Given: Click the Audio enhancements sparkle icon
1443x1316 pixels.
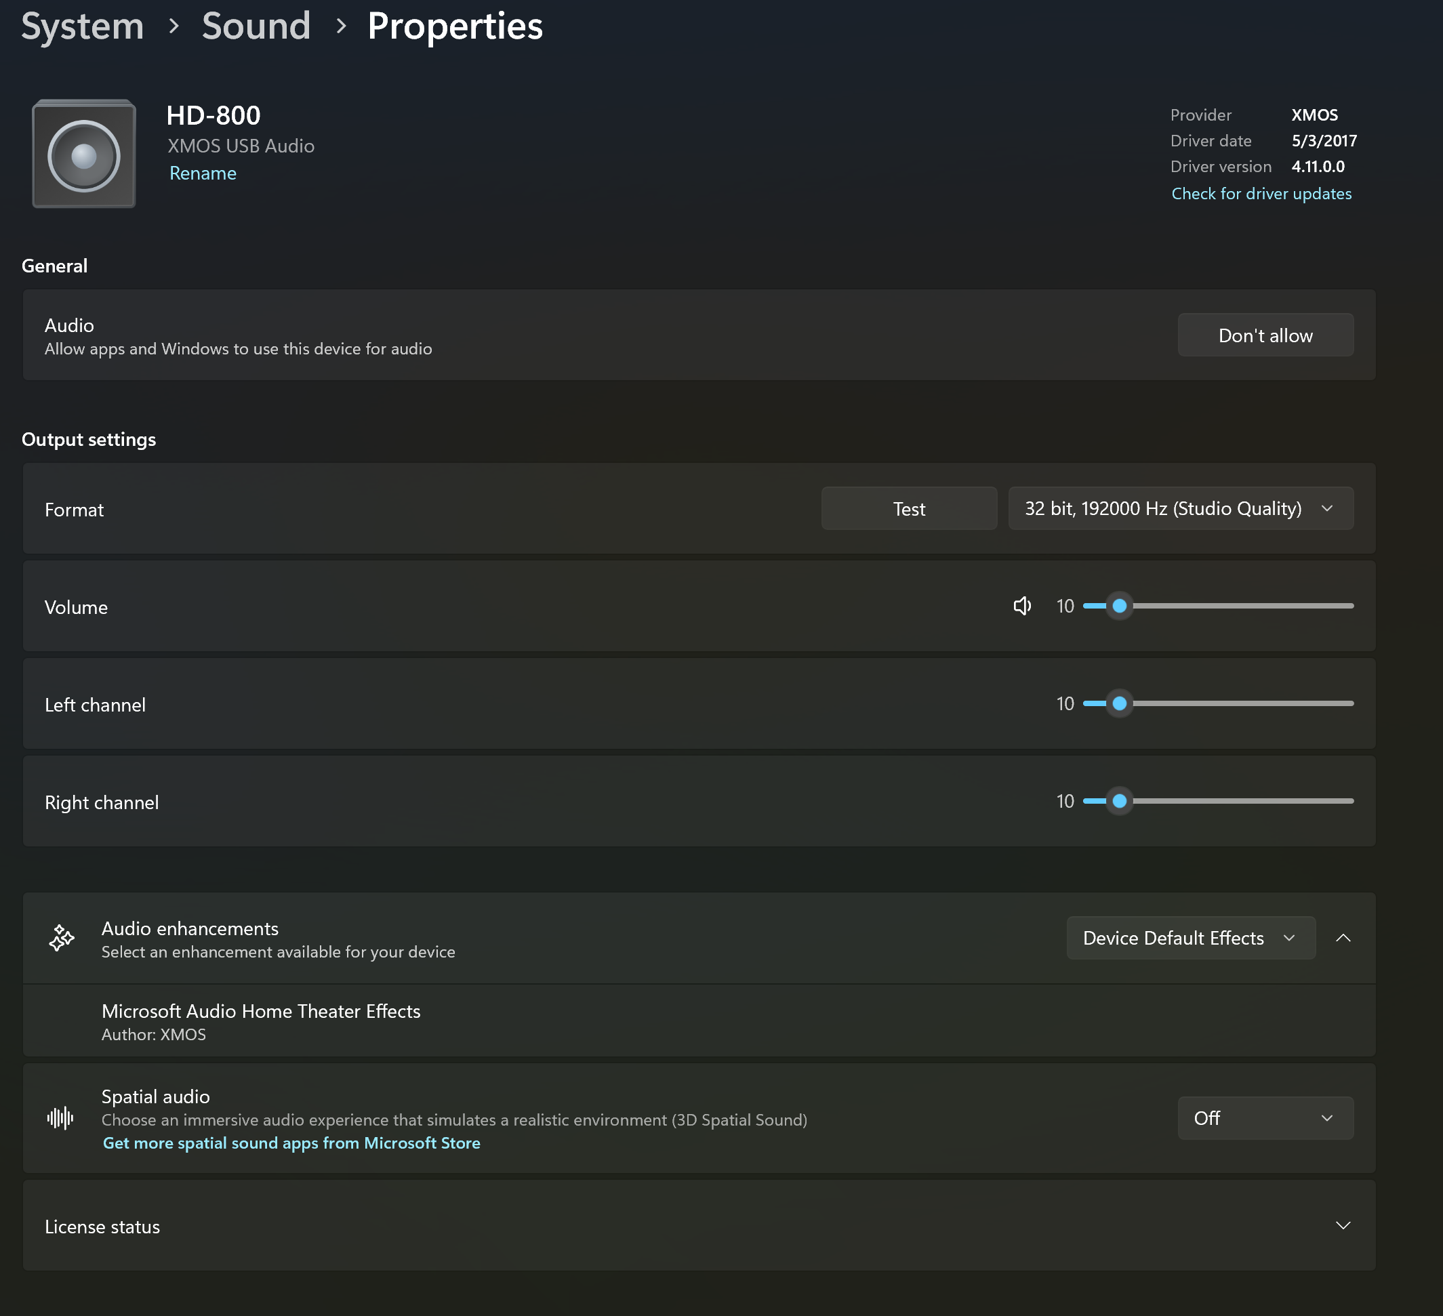Looking at the screenshot, I should pyautogui.click(x=62, y=937).
